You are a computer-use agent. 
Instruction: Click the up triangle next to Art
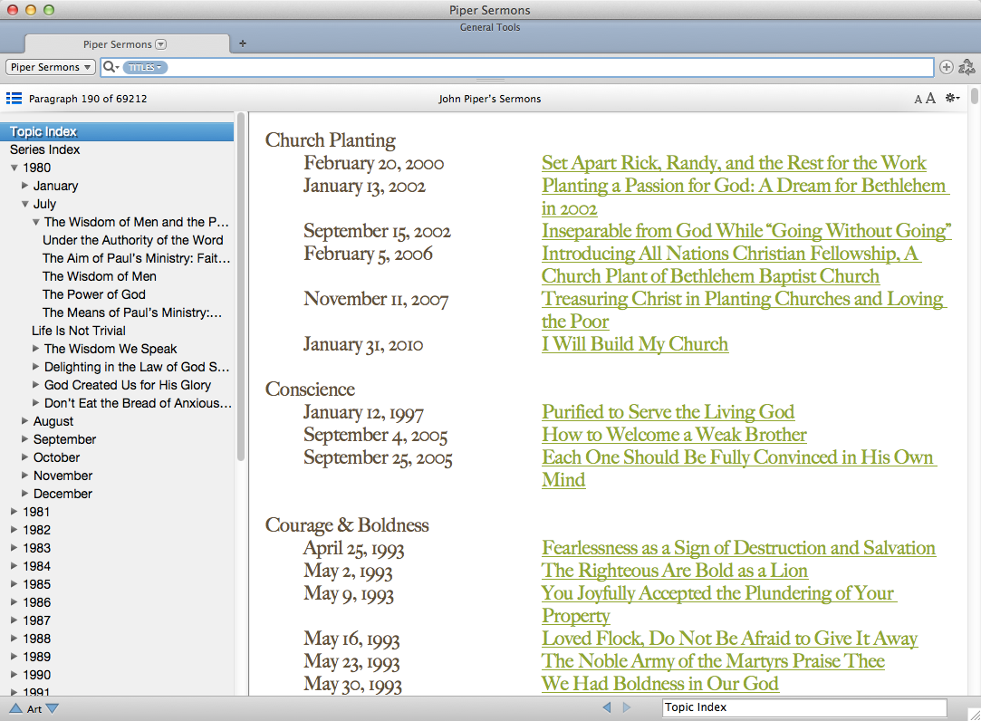[15, 708]
